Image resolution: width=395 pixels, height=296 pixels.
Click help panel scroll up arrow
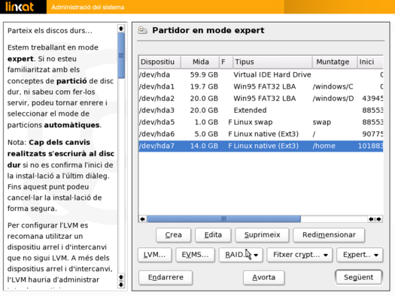[121, 29]
